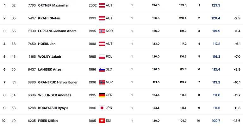Screen dimensions: 243x126
Task: Click the German flag beside WELLINGER Andreas
Action: 102,95
